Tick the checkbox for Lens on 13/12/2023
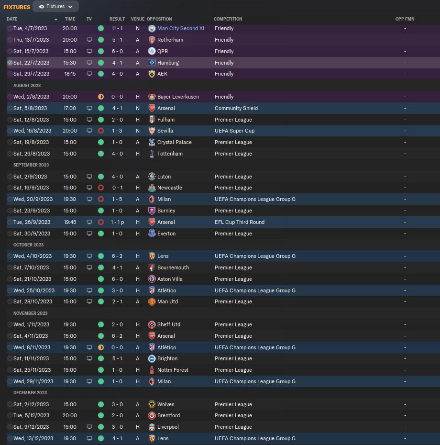Screen dimensions: 440x445 [10, 438]
